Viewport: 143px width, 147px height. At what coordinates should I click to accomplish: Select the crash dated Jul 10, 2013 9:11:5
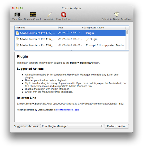pos(70,39)
